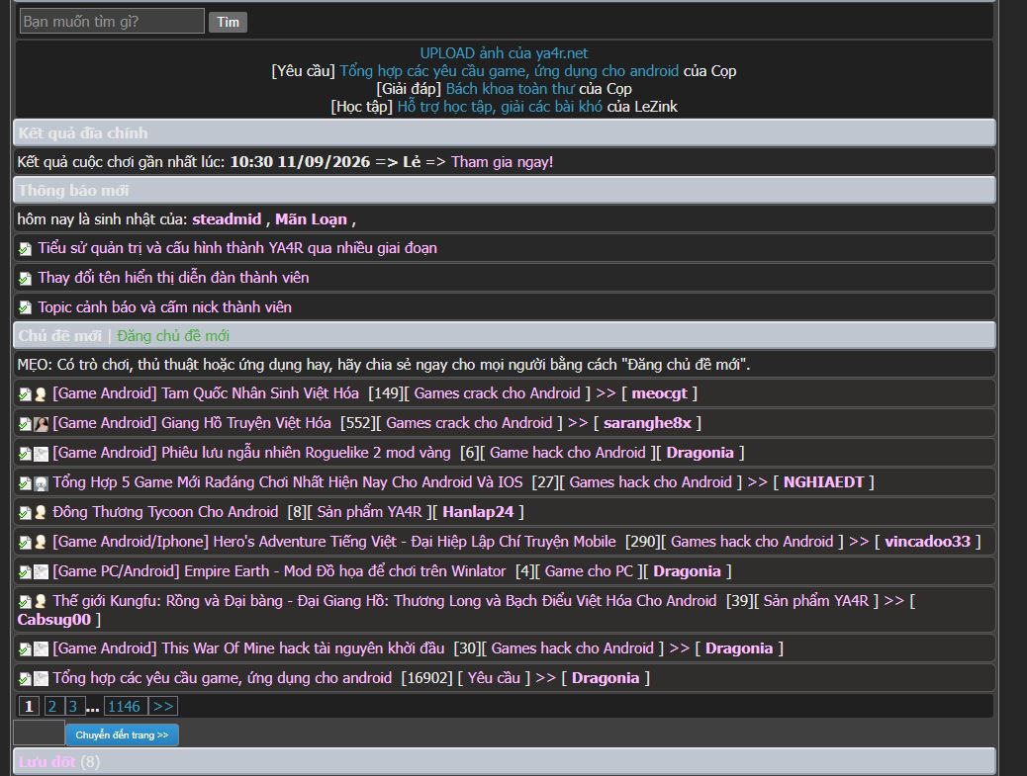Focus the Bạn muốn tìm gì search field

112,21
